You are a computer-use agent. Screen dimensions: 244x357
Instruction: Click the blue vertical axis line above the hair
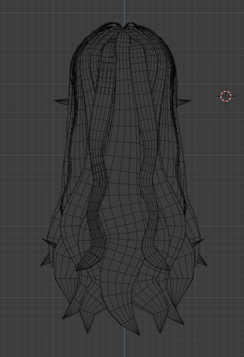coord(125,11)
